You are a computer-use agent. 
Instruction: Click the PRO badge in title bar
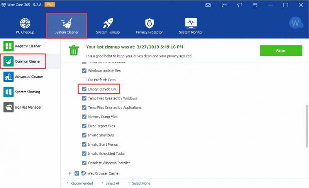coord(49,5)
